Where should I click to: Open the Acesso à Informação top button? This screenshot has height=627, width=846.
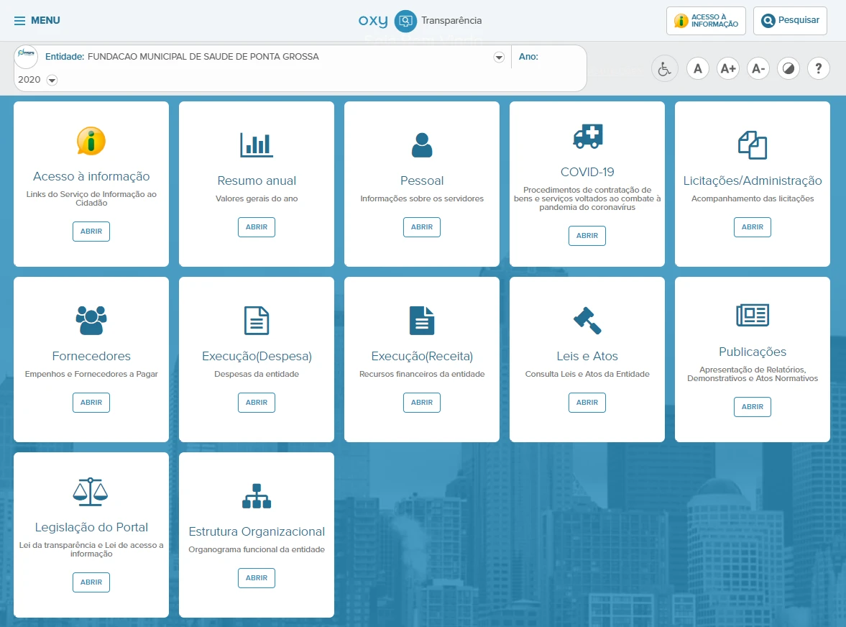click(706, 21)
